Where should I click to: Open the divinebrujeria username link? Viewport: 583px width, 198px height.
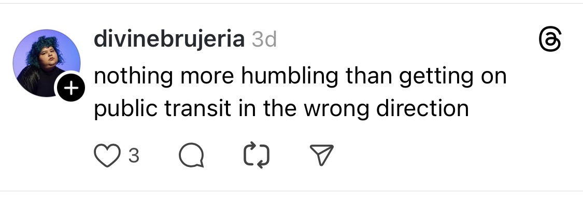(x=169, y=39)
